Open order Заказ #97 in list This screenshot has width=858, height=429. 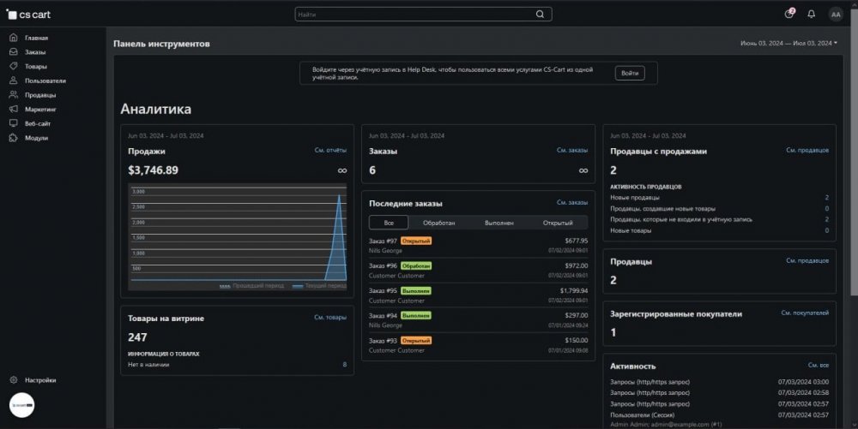pos(383,241)
